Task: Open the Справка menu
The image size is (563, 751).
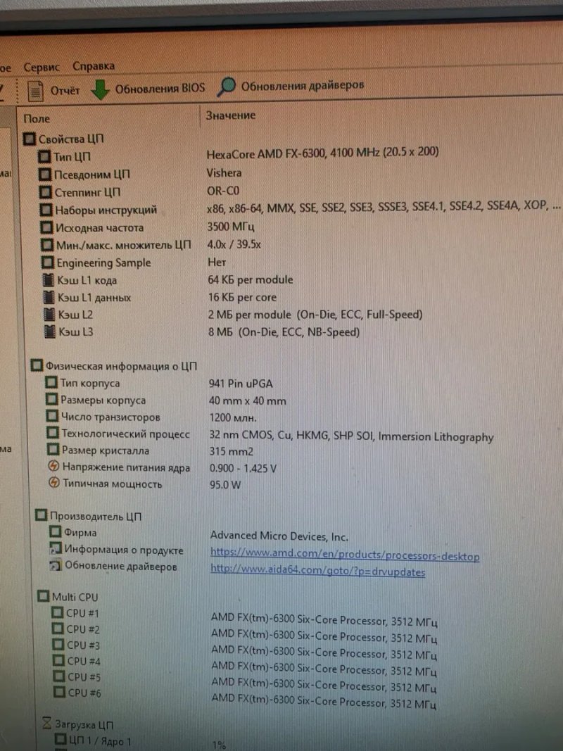Action: coord(94,66)
